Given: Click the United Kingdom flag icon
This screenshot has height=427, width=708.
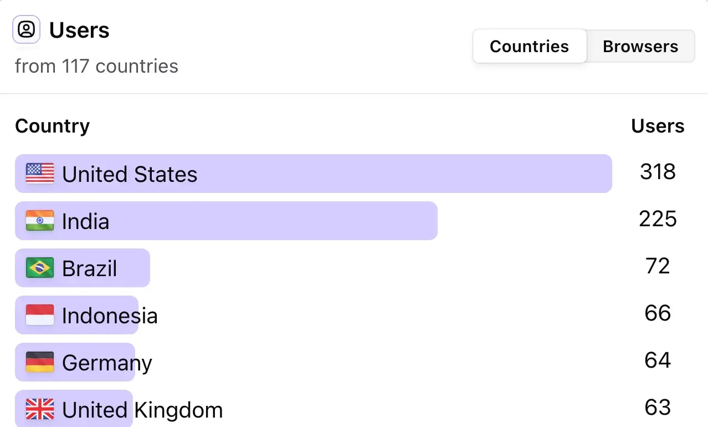Looking at the screenshot, I should 39,409.
